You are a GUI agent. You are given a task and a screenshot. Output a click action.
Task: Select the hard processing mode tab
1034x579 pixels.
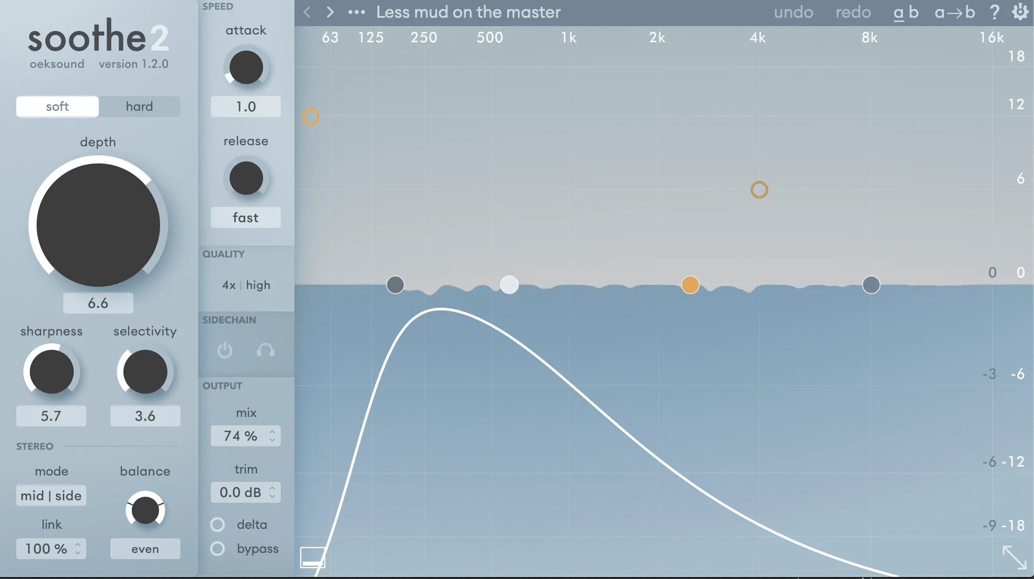(139, 106)
